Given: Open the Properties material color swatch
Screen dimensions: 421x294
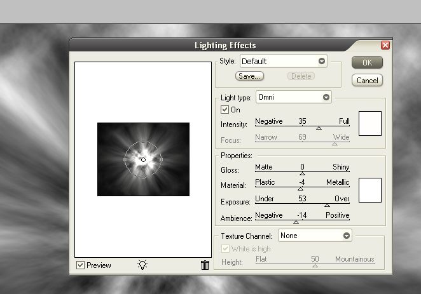Looking at the screenshot, I should coord(369,190).
